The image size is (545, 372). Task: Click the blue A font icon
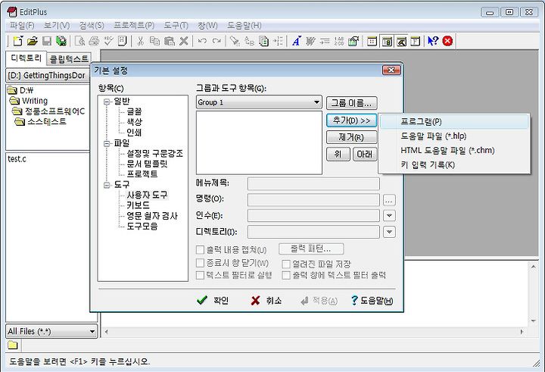pos(296,41)
